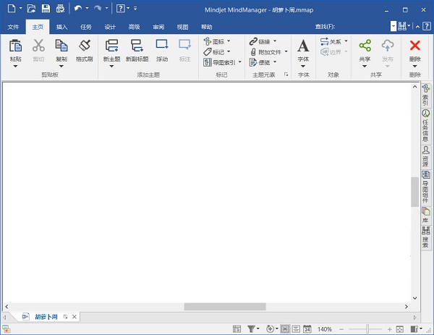Expand the Delete (删除) dropdown arrow

[414, 66]
